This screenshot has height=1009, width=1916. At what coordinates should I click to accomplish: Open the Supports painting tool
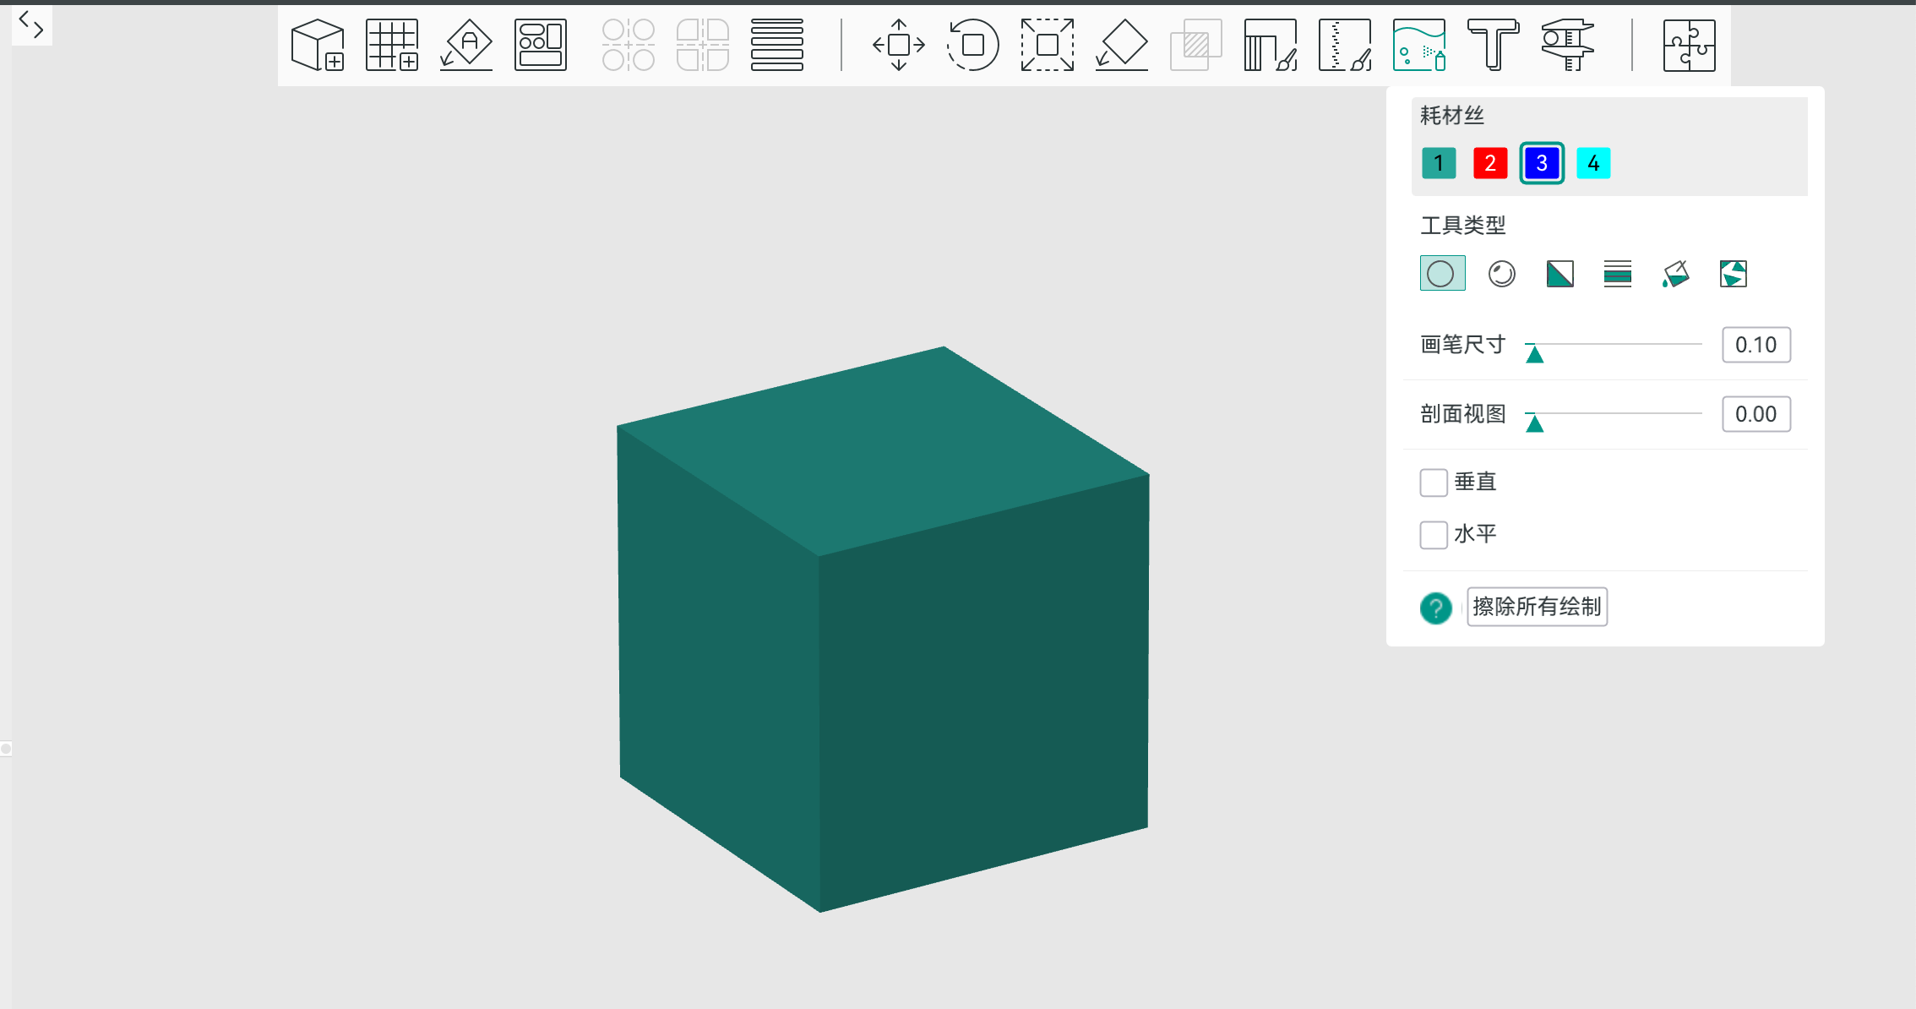(x=1271, y=45)
